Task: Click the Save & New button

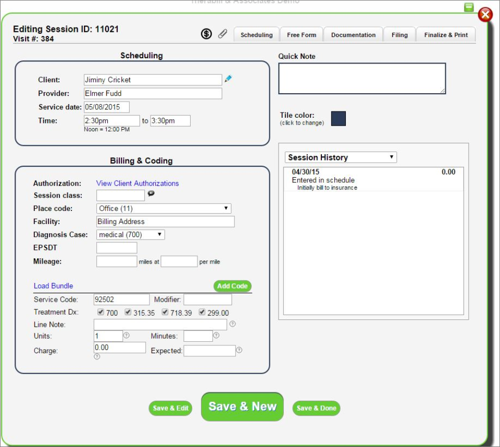Action: click(242, 408)
